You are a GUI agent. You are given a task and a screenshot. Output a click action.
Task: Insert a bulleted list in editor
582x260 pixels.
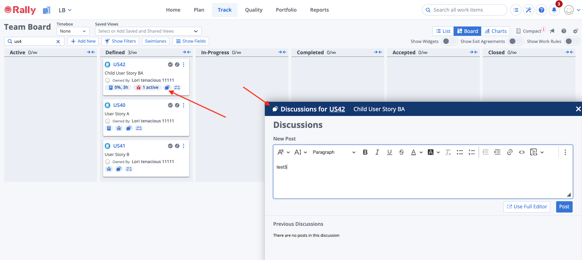[x=459, y=152]
